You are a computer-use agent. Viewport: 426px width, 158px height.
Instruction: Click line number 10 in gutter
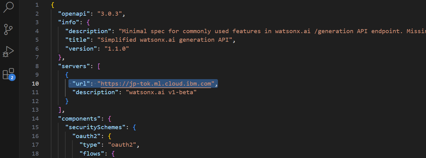[35, 84]
